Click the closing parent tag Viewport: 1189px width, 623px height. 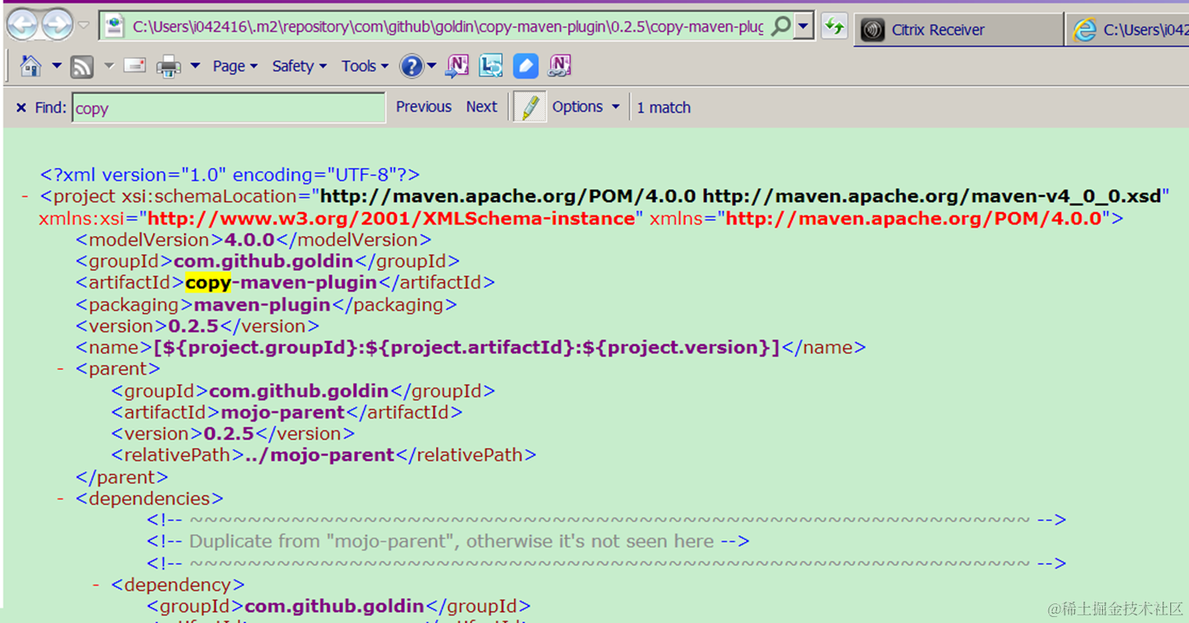tap(122, 477)
